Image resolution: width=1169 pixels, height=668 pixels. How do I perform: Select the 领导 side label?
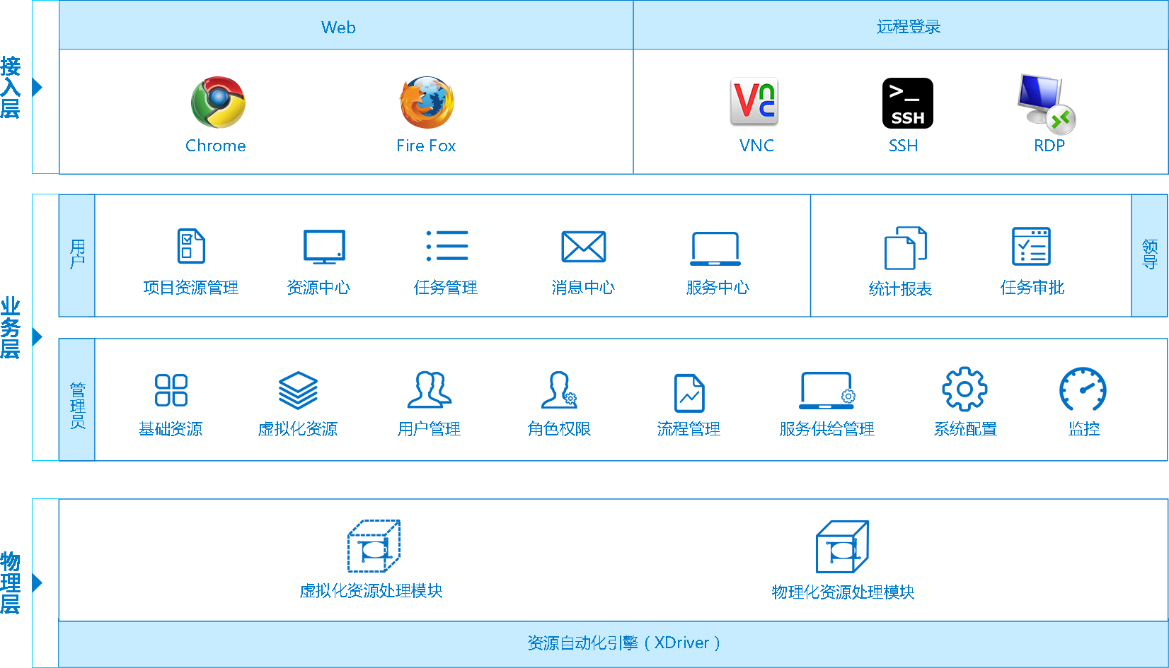point(1150,254)
